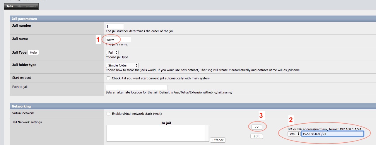Click the Jail number input field
The image size is (376, 145).
pyautogui.click(x=114, y=26)
